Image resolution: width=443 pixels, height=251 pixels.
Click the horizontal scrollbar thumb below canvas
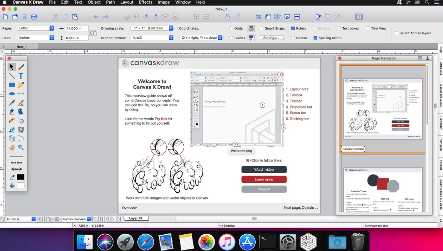[x=254, y=219]
